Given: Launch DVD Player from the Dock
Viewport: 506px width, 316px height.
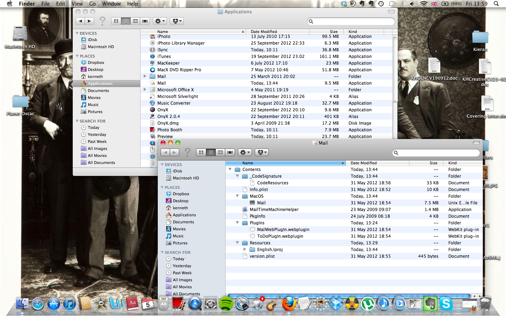Looking at the screenshot, I should (x=164, y=304).
